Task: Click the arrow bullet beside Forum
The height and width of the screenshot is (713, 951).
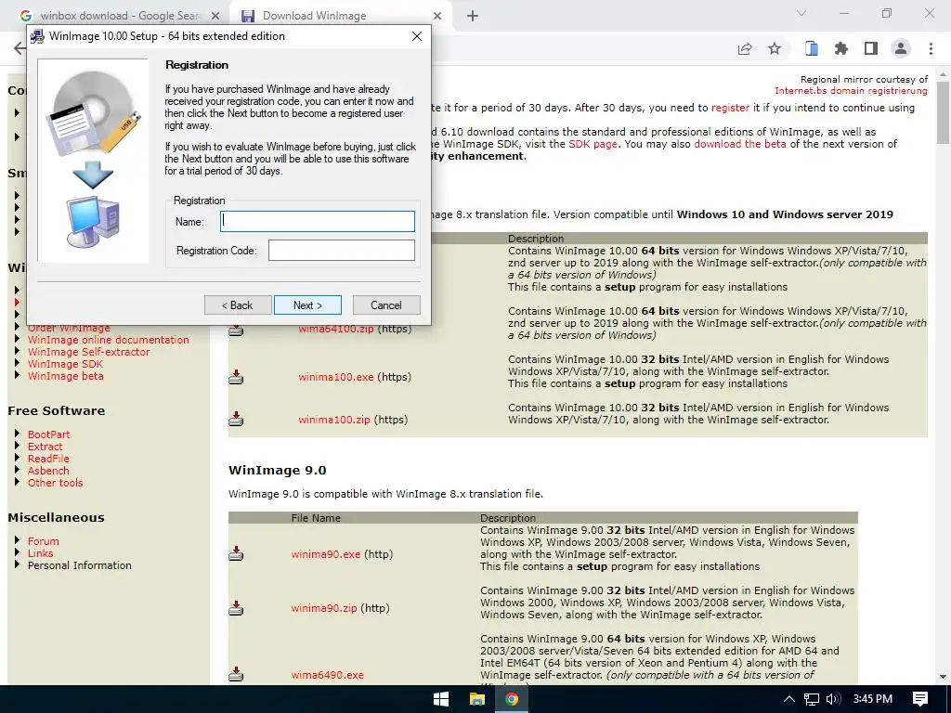Action: (x=17, y=540)
